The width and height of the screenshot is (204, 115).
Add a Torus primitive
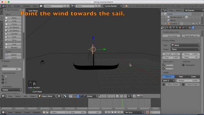13,40
